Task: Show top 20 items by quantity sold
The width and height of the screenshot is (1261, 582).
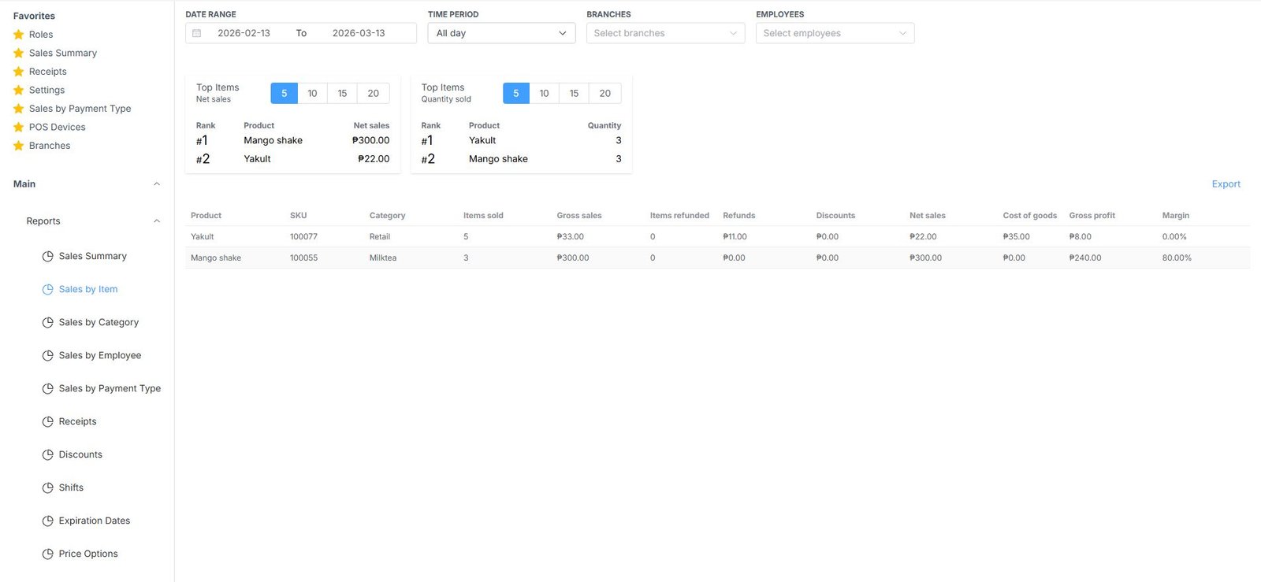Action: click(x=604, y=93)
